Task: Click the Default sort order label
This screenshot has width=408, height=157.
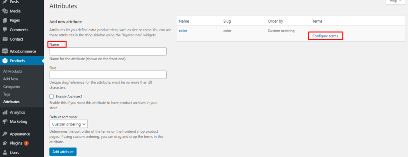Action: pyautogui.click(x=63, y=117)
